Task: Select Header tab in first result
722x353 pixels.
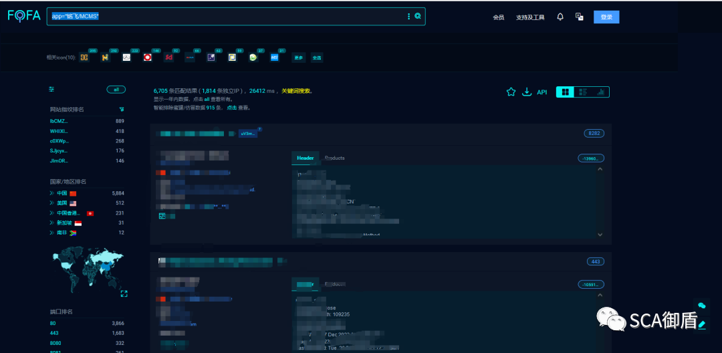Action: click(x=306, y=158)
